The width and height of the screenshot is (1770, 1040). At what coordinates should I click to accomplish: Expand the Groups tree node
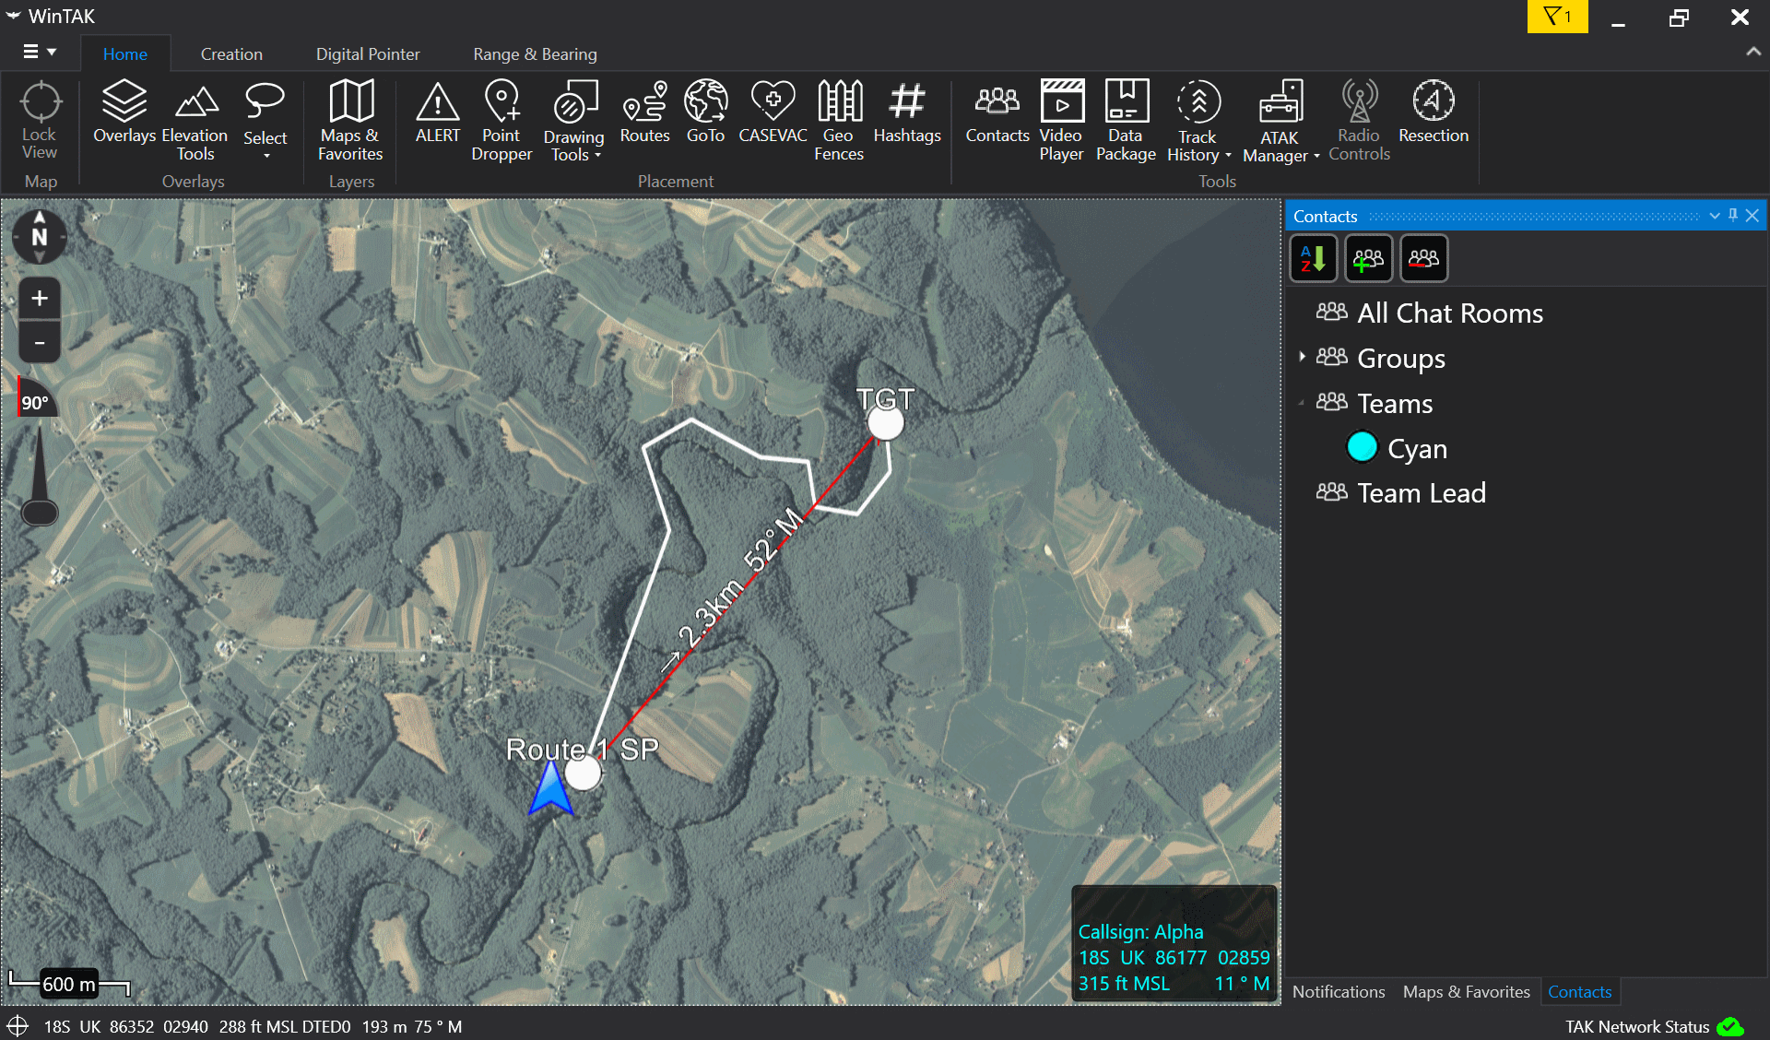coord(1302,357)
